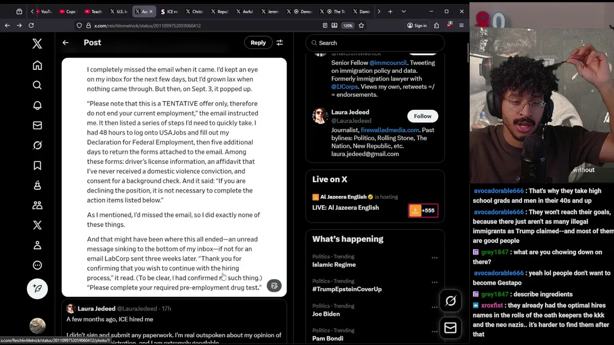The image size is (614, 345).
Task: Click the Reply button
Action: tap(258, 43)
